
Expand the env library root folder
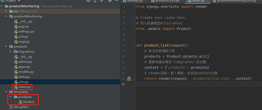click(6, 11)
